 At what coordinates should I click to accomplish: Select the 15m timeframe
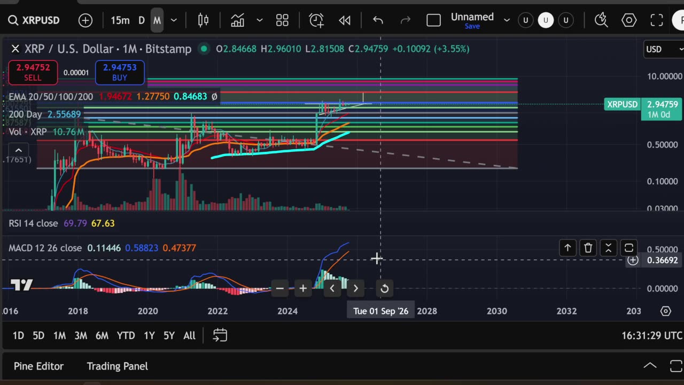tap(120, 20)
